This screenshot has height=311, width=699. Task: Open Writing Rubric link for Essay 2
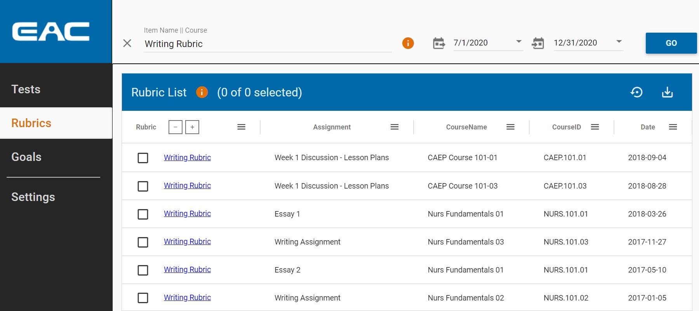[x=187, y=269]
